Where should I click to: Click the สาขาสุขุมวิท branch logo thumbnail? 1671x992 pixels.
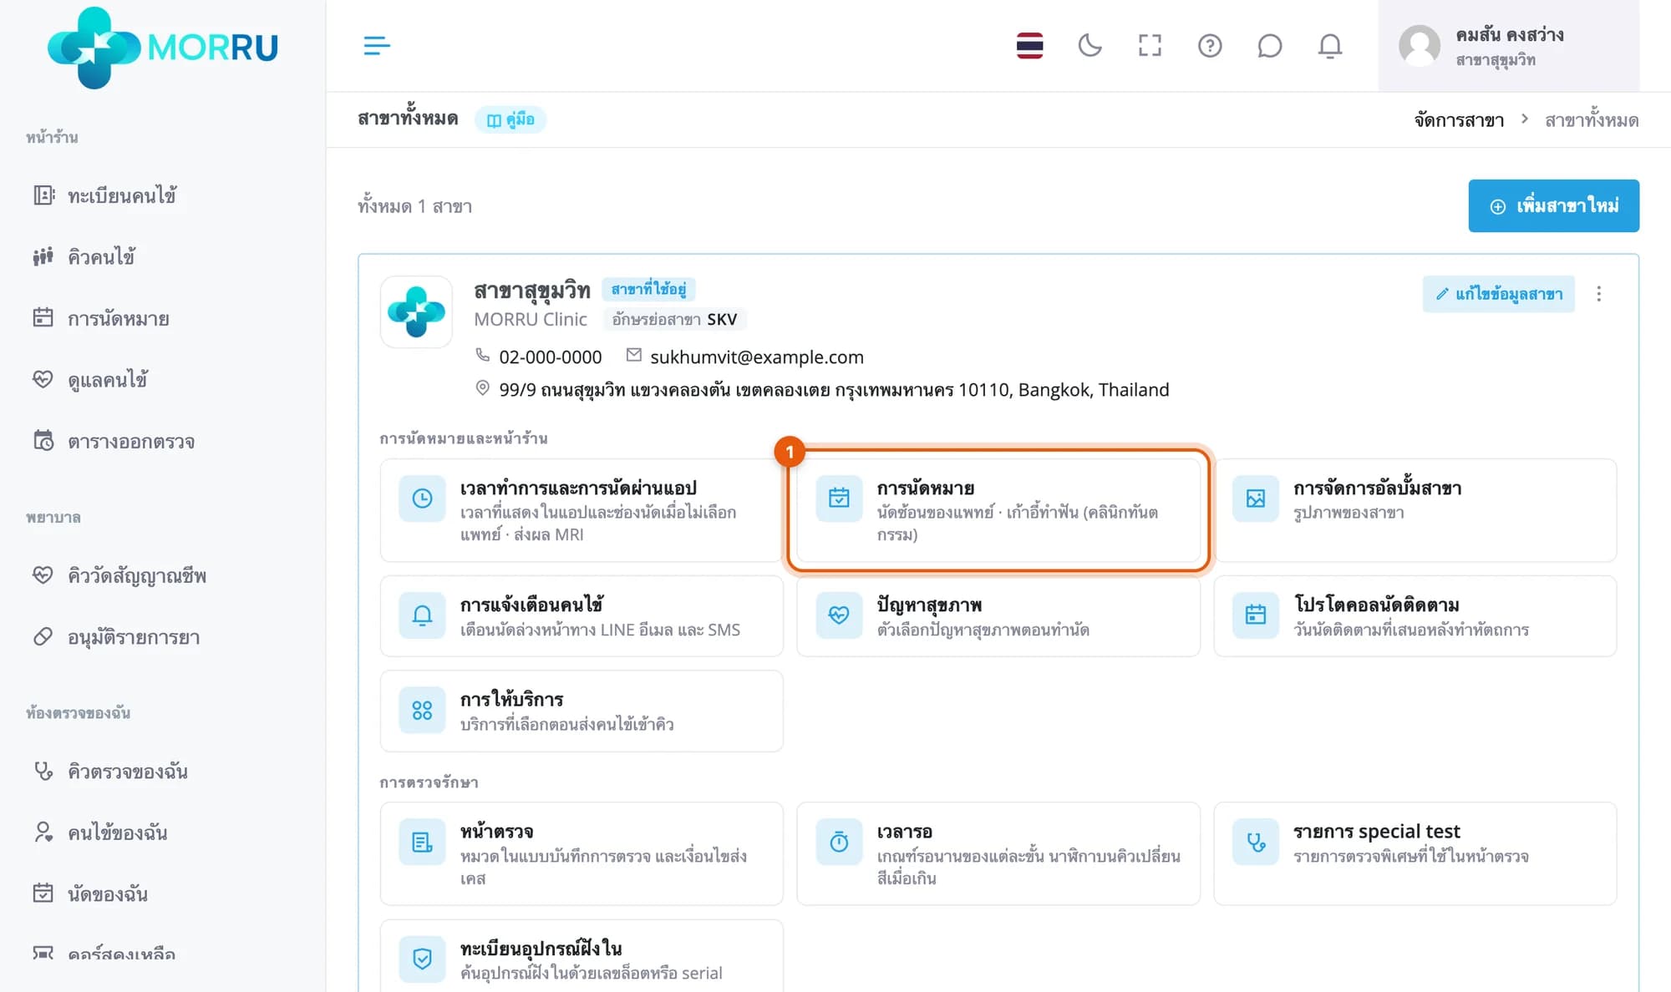click(416, 311)
